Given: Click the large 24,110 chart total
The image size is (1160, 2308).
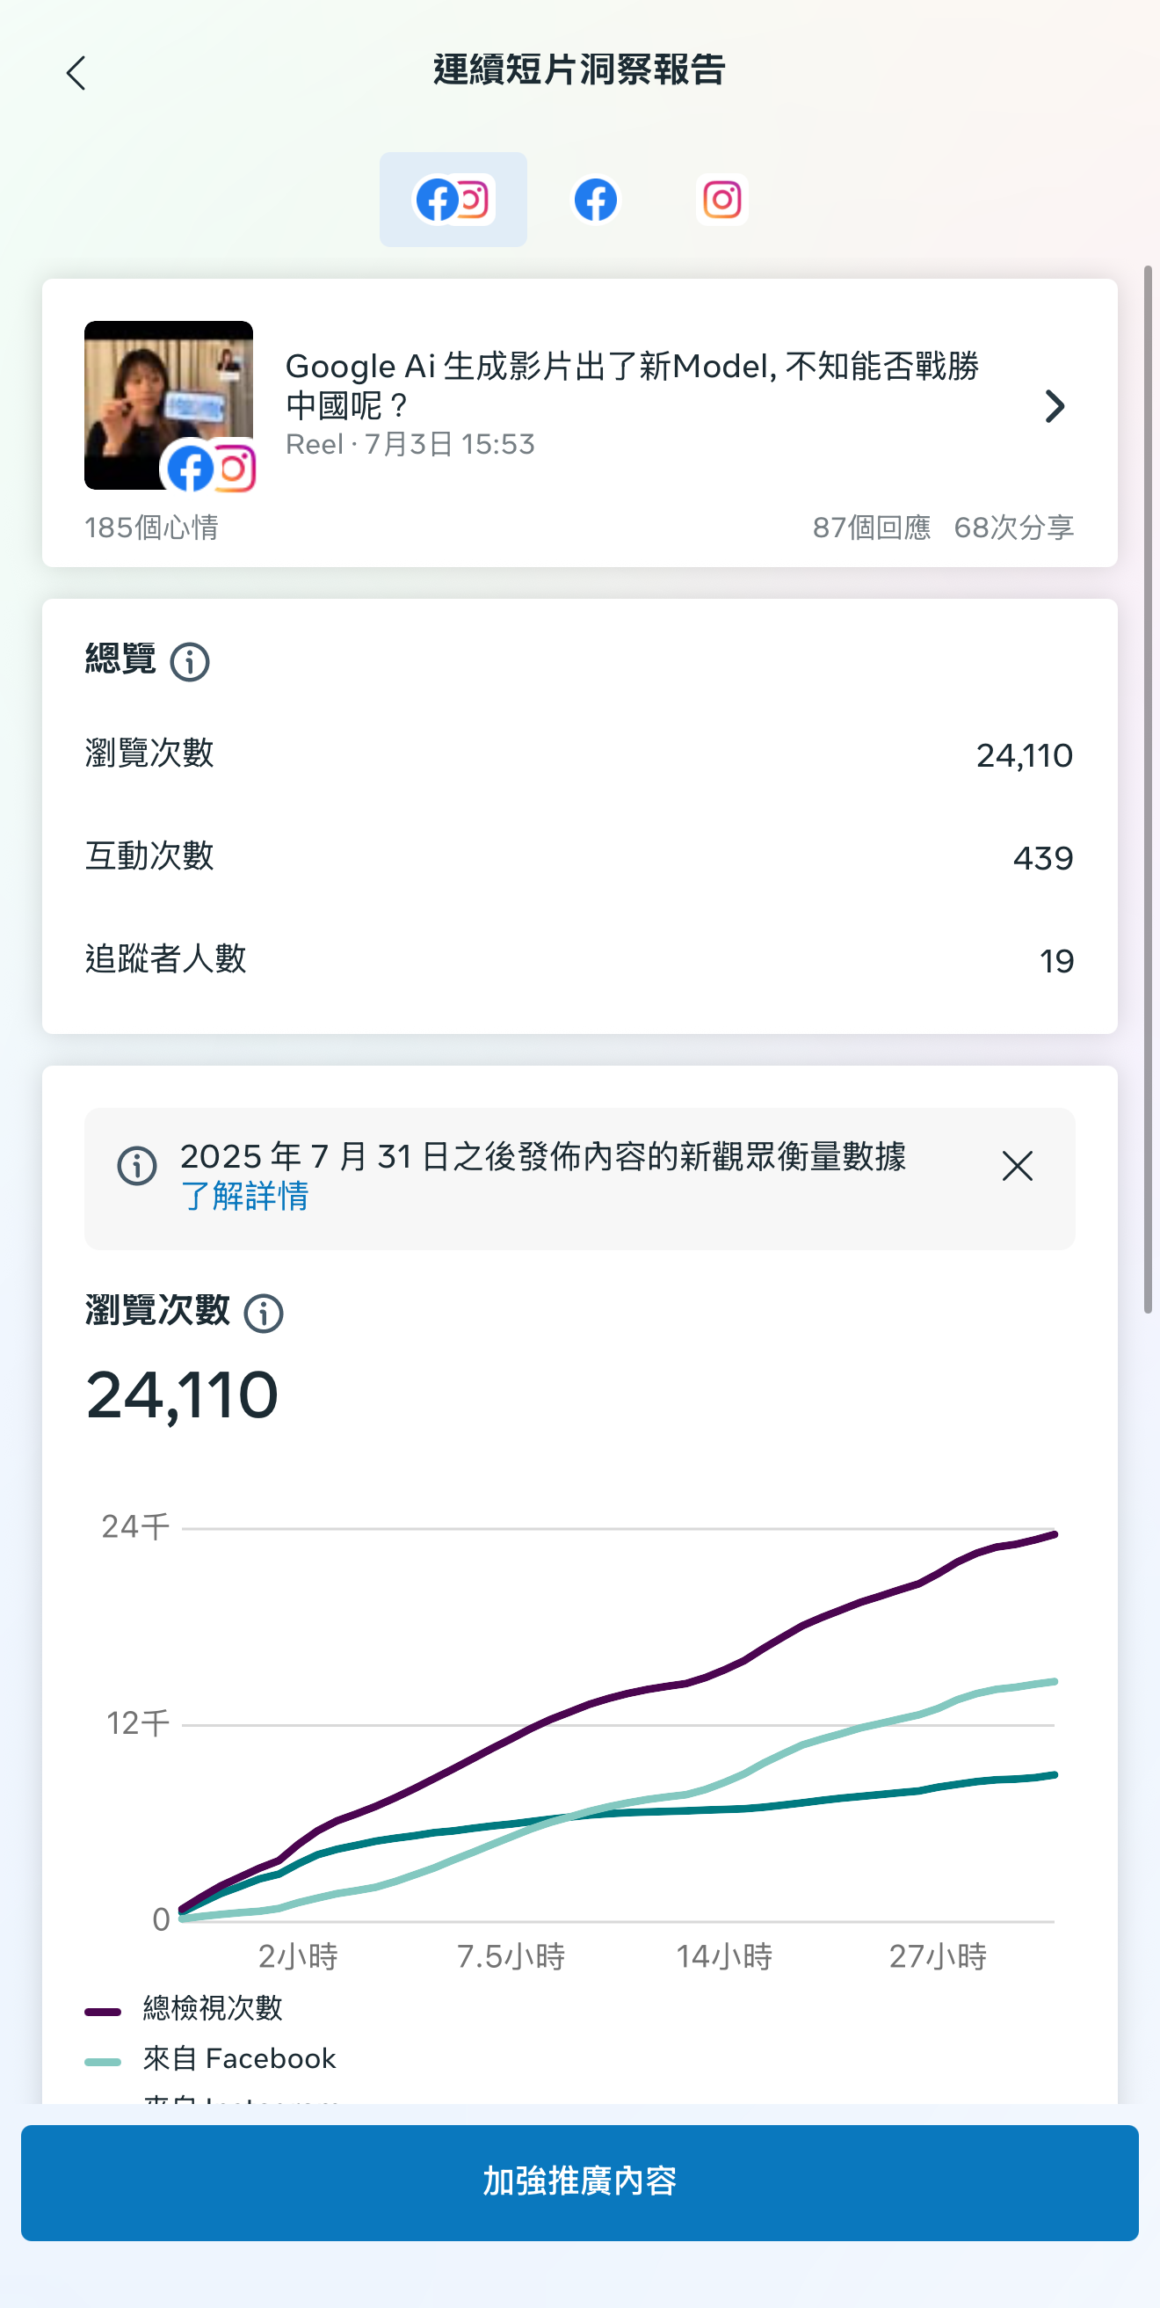Looking at the screenshot, I should coord(182,1395).
